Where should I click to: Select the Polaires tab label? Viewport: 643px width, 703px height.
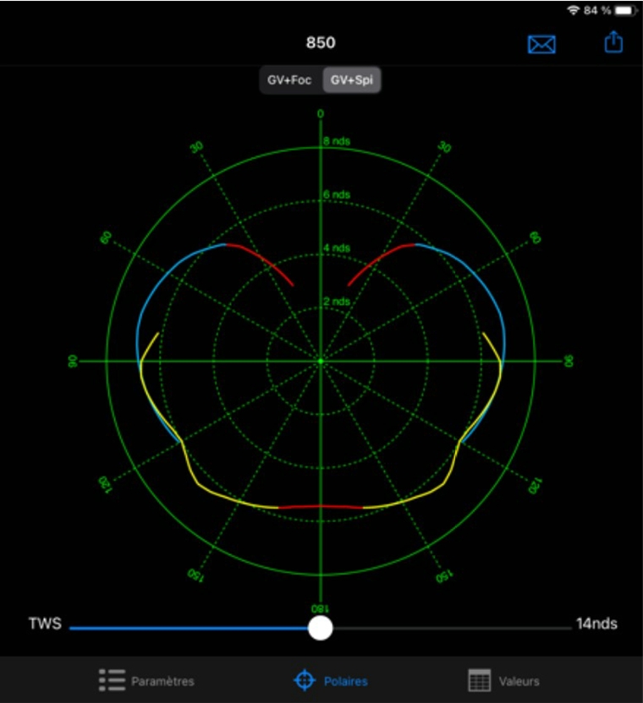point(345,681)
